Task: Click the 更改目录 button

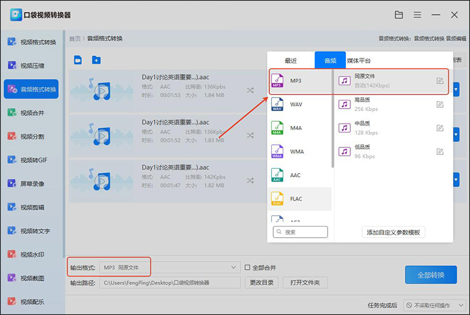Action: pyautogui.click(x=261, y=282)
